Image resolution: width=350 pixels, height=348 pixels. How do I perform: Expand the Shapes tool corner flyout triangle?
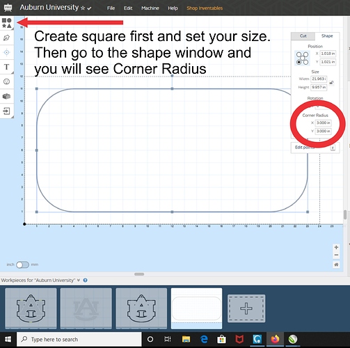13,29
